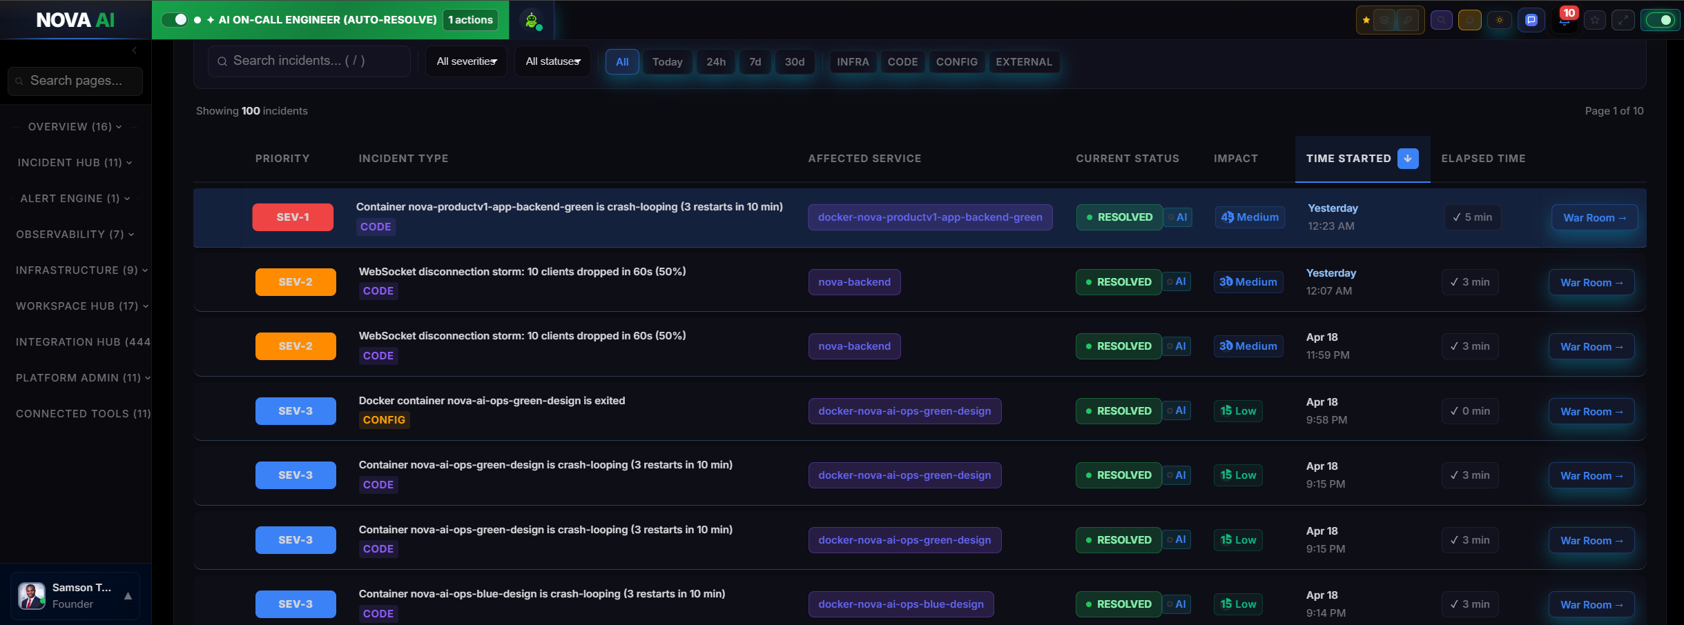
Task: Open the search magnifier icon in top bar
Action: (x=1442, y=20)
